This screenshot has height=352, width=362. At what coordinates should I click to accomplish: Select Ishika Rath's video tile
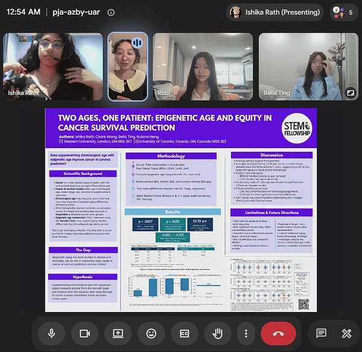pos(53,67)
